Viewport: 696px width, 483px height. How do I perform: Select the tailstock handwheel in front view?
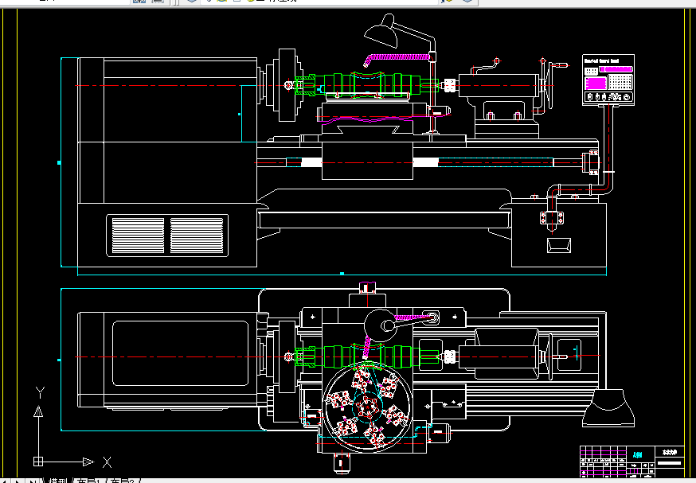551,85
